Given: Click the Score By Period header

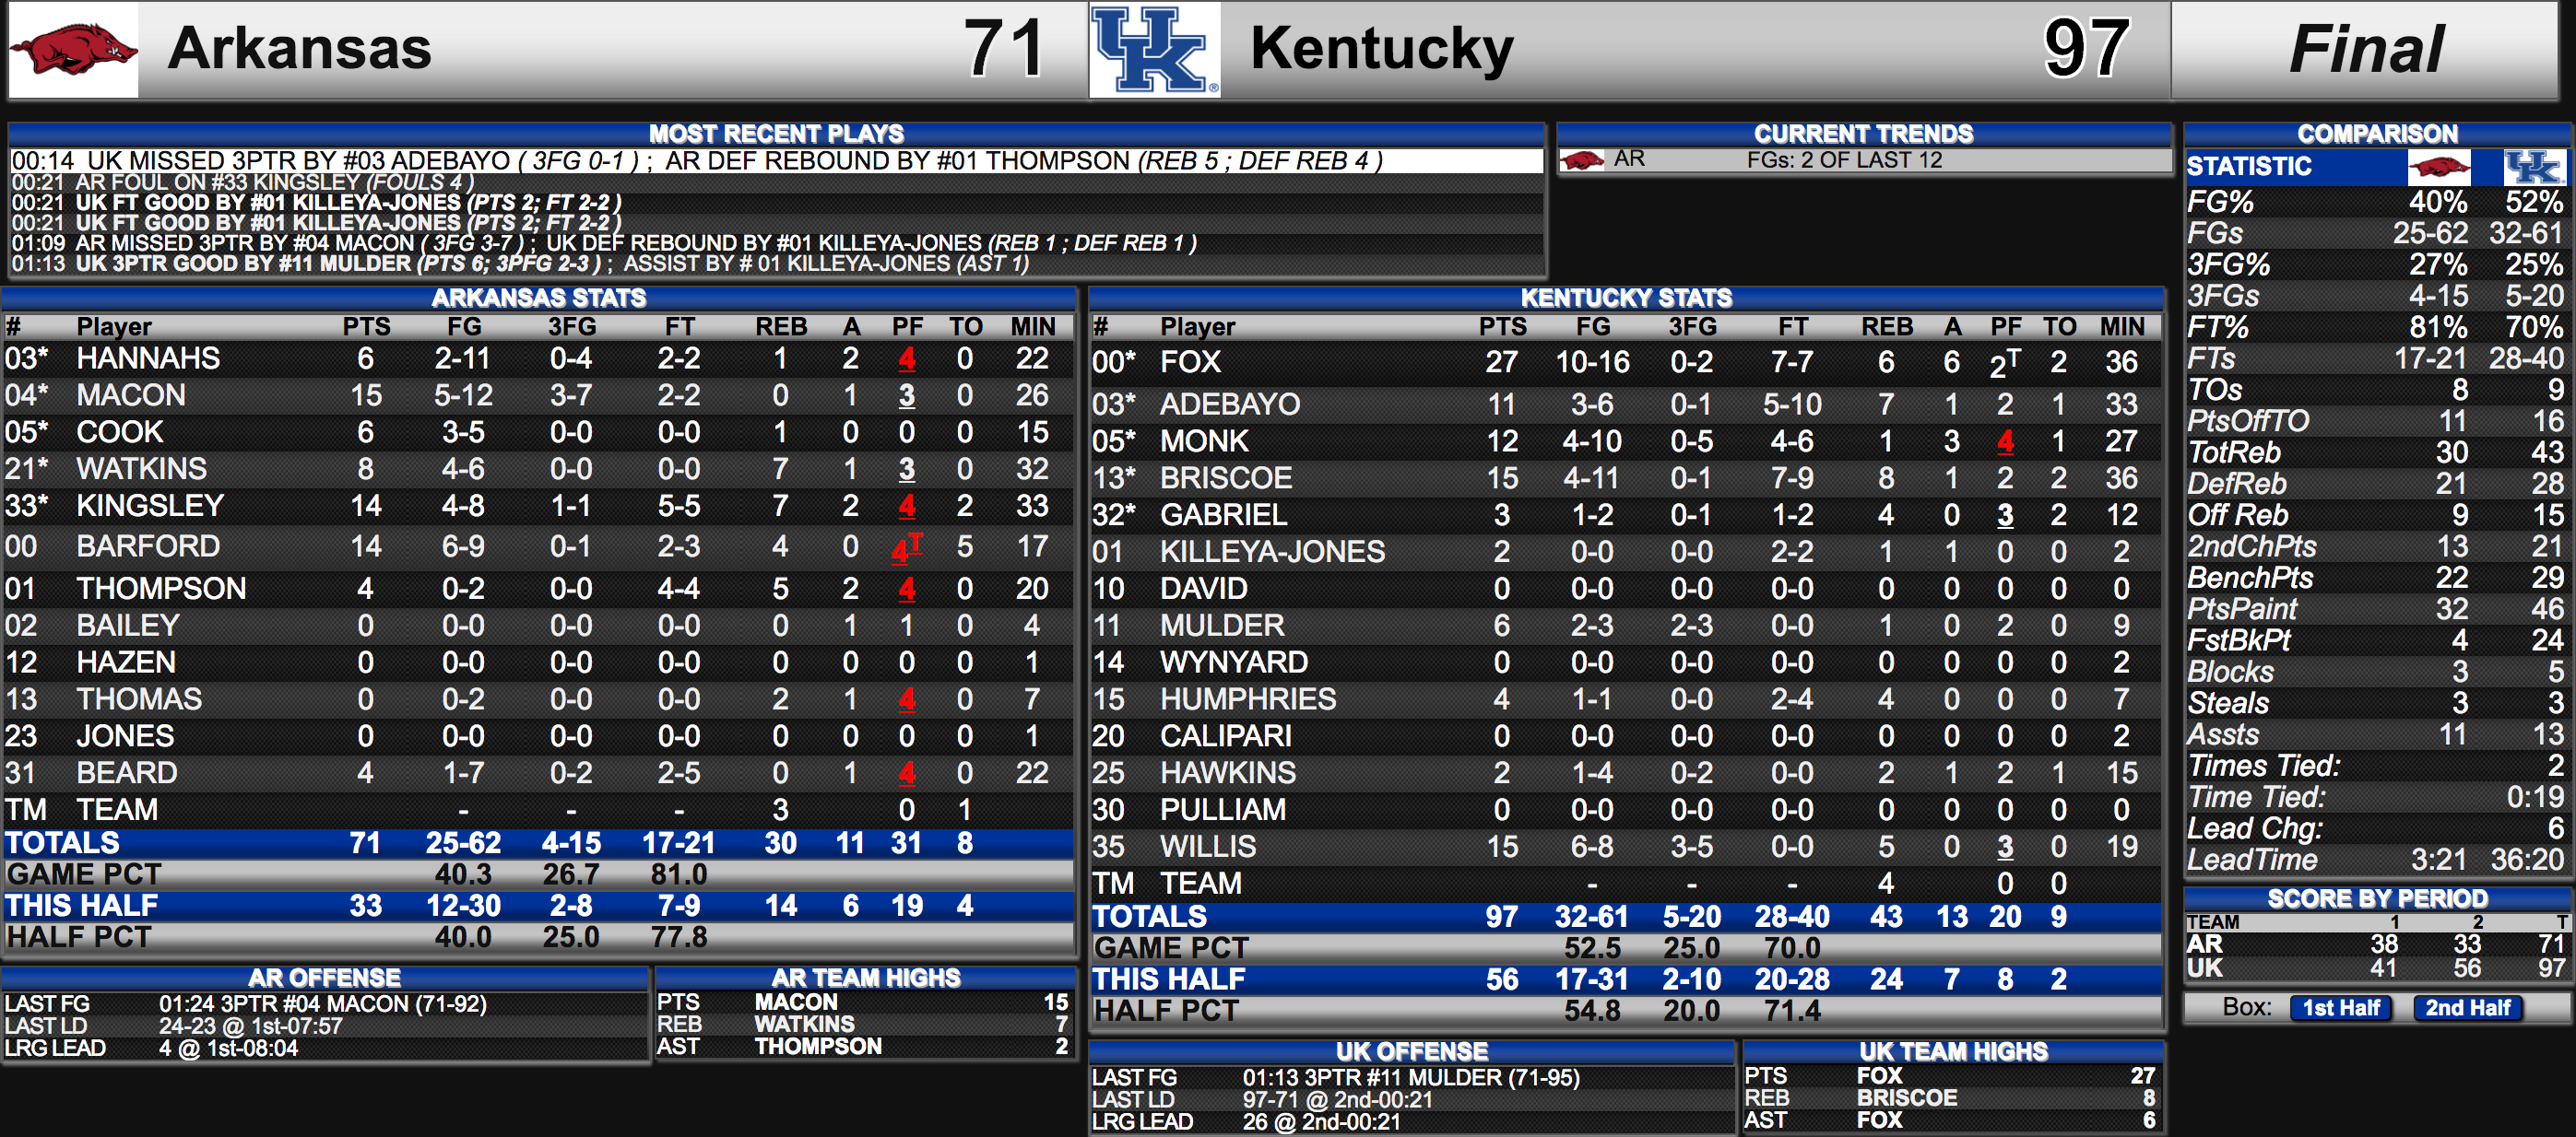Looking at the screenshot, I should click(2376, 898).
